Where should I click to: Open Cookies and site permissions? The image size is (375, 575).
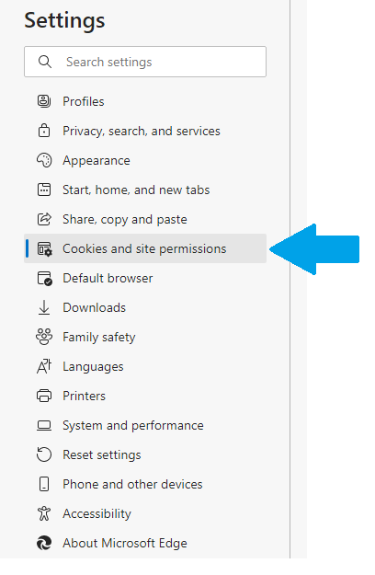click(x=145, y=248)
